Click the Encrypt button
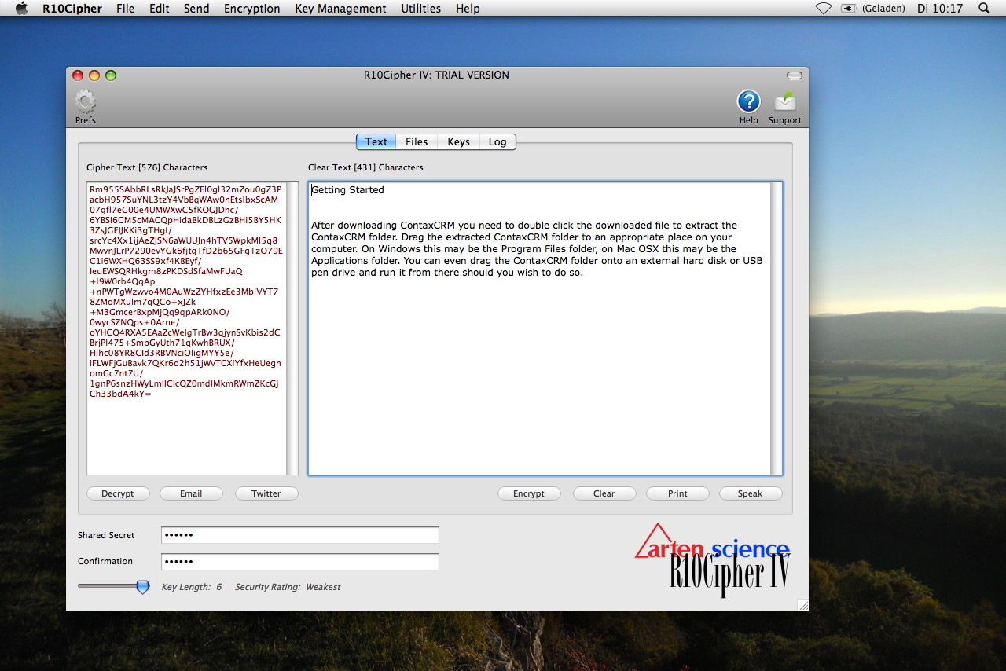1006x671 pixels. pyautogui.click(x=529, y=493)
